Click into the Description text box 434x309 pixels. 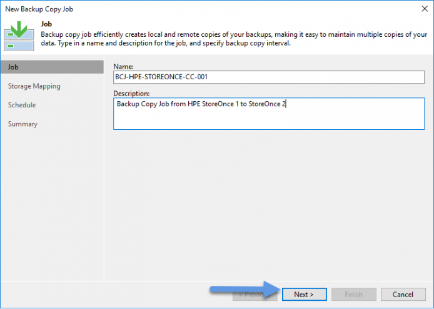point(269,114)
